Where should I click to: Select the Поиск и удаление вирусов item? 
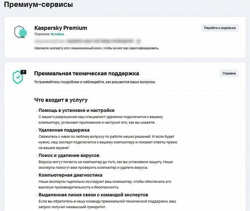(69, 155)
